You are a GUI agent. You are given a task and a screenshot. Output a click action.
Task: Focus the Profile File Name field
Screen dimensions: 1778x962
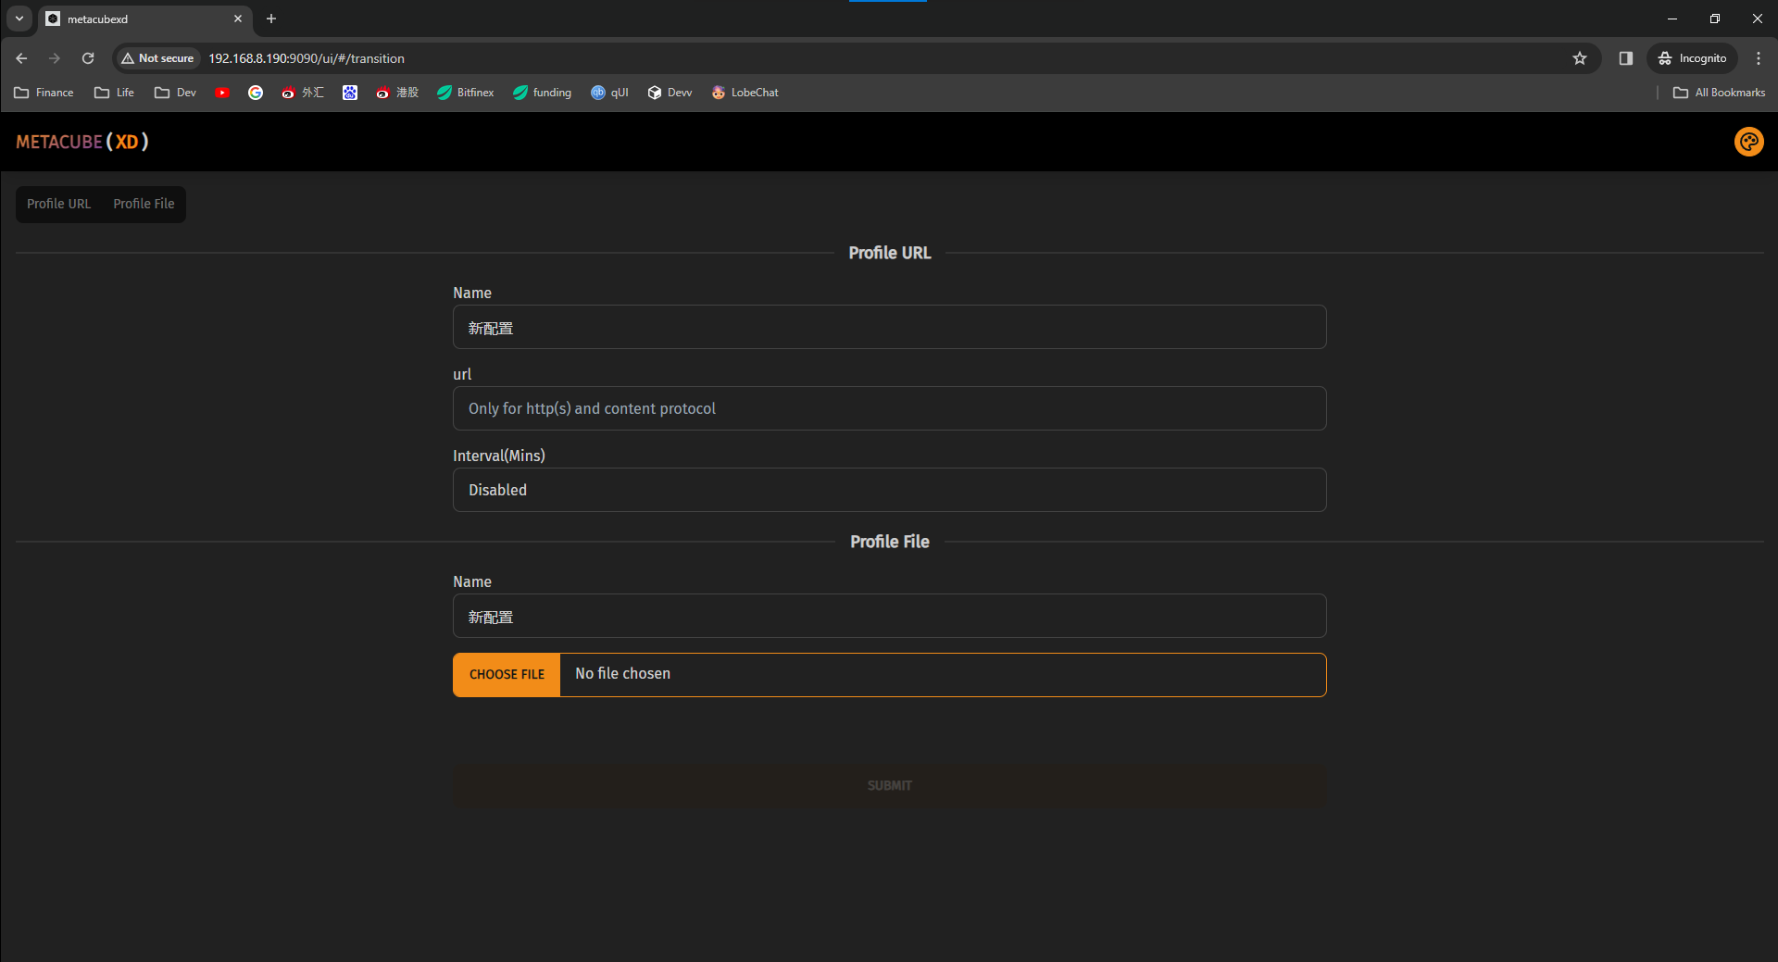click(x=889, y=617)
